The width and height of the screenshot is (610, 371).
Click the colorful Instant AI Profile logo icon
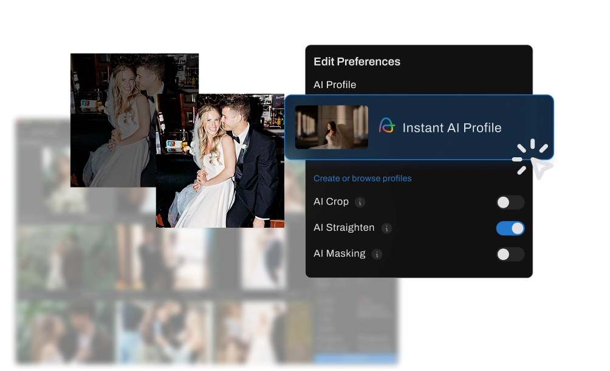(x=387, y=126)
